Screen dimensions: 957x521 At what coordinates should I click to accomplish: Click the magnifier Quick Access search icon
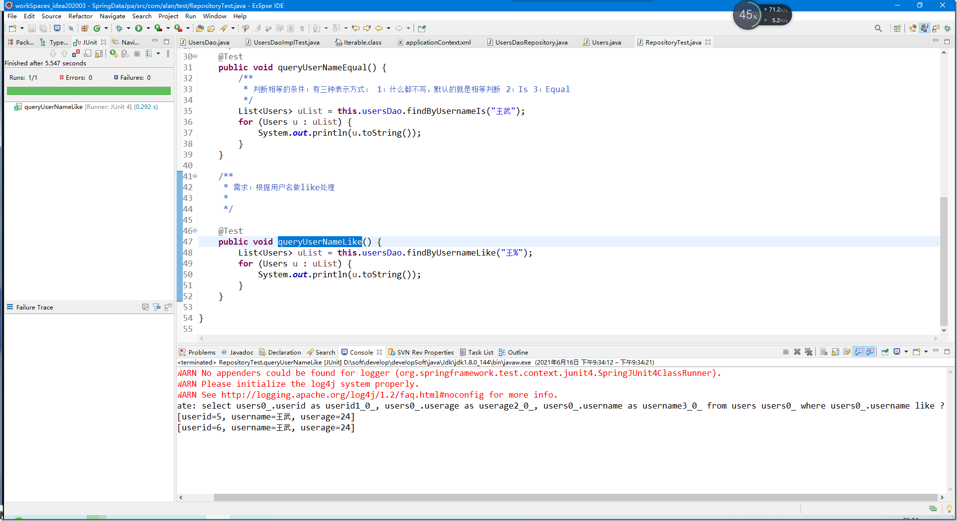tap(878, 28)
